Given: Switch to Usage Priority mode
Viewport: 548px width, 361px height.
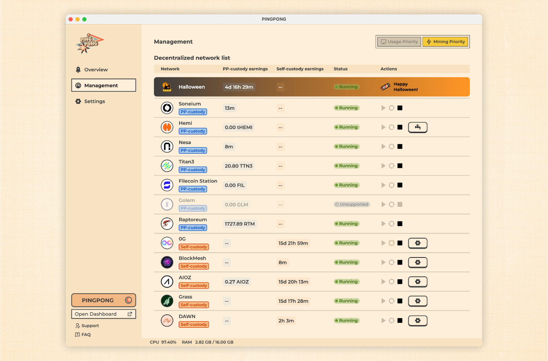Looking at the screenshot, I should [399, 42].
